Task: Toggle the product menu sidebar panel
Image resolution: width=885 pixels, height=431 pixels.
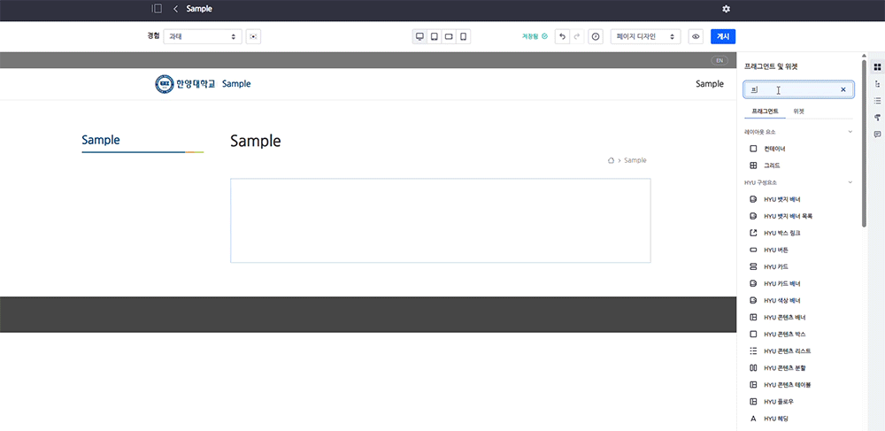Action: 157,9
